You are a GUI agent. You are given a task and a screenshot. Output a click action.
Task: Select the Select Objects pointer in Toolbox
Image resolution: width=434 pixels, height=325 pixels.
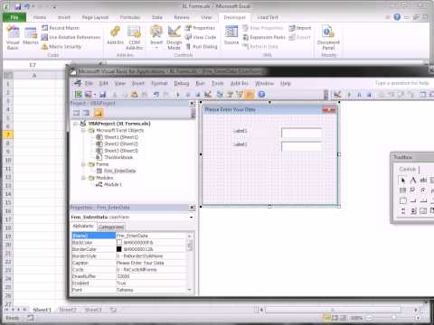point(402,180)
